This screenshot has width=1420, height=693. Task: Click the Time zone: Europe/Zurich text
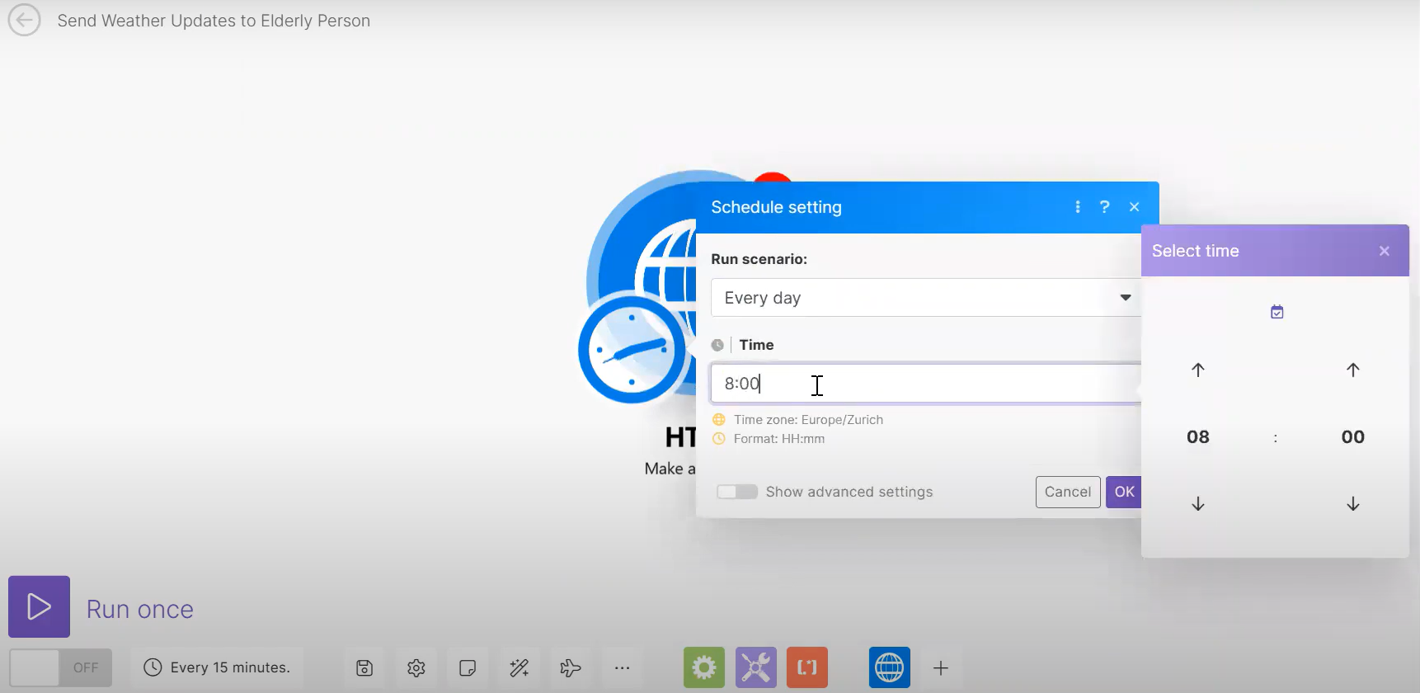click(808, 419)
